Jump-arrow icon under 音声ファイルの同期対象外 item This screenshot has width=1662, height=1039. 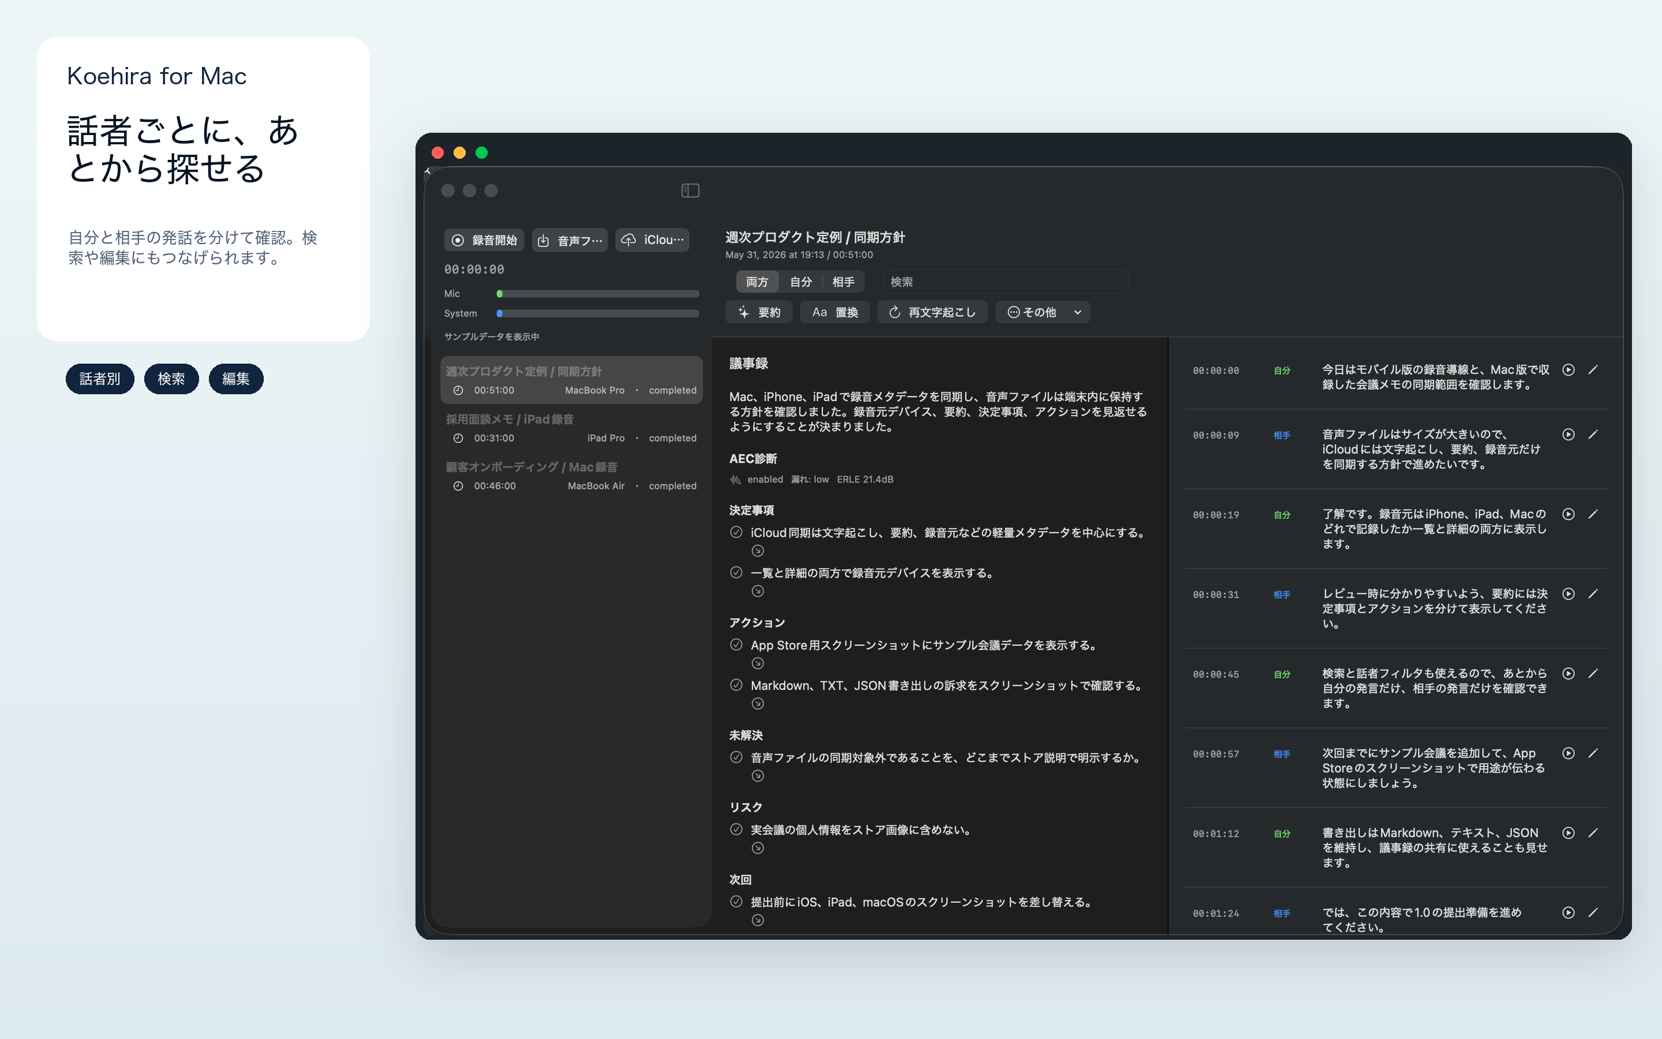pyautogui.click(x=758, y=776)
